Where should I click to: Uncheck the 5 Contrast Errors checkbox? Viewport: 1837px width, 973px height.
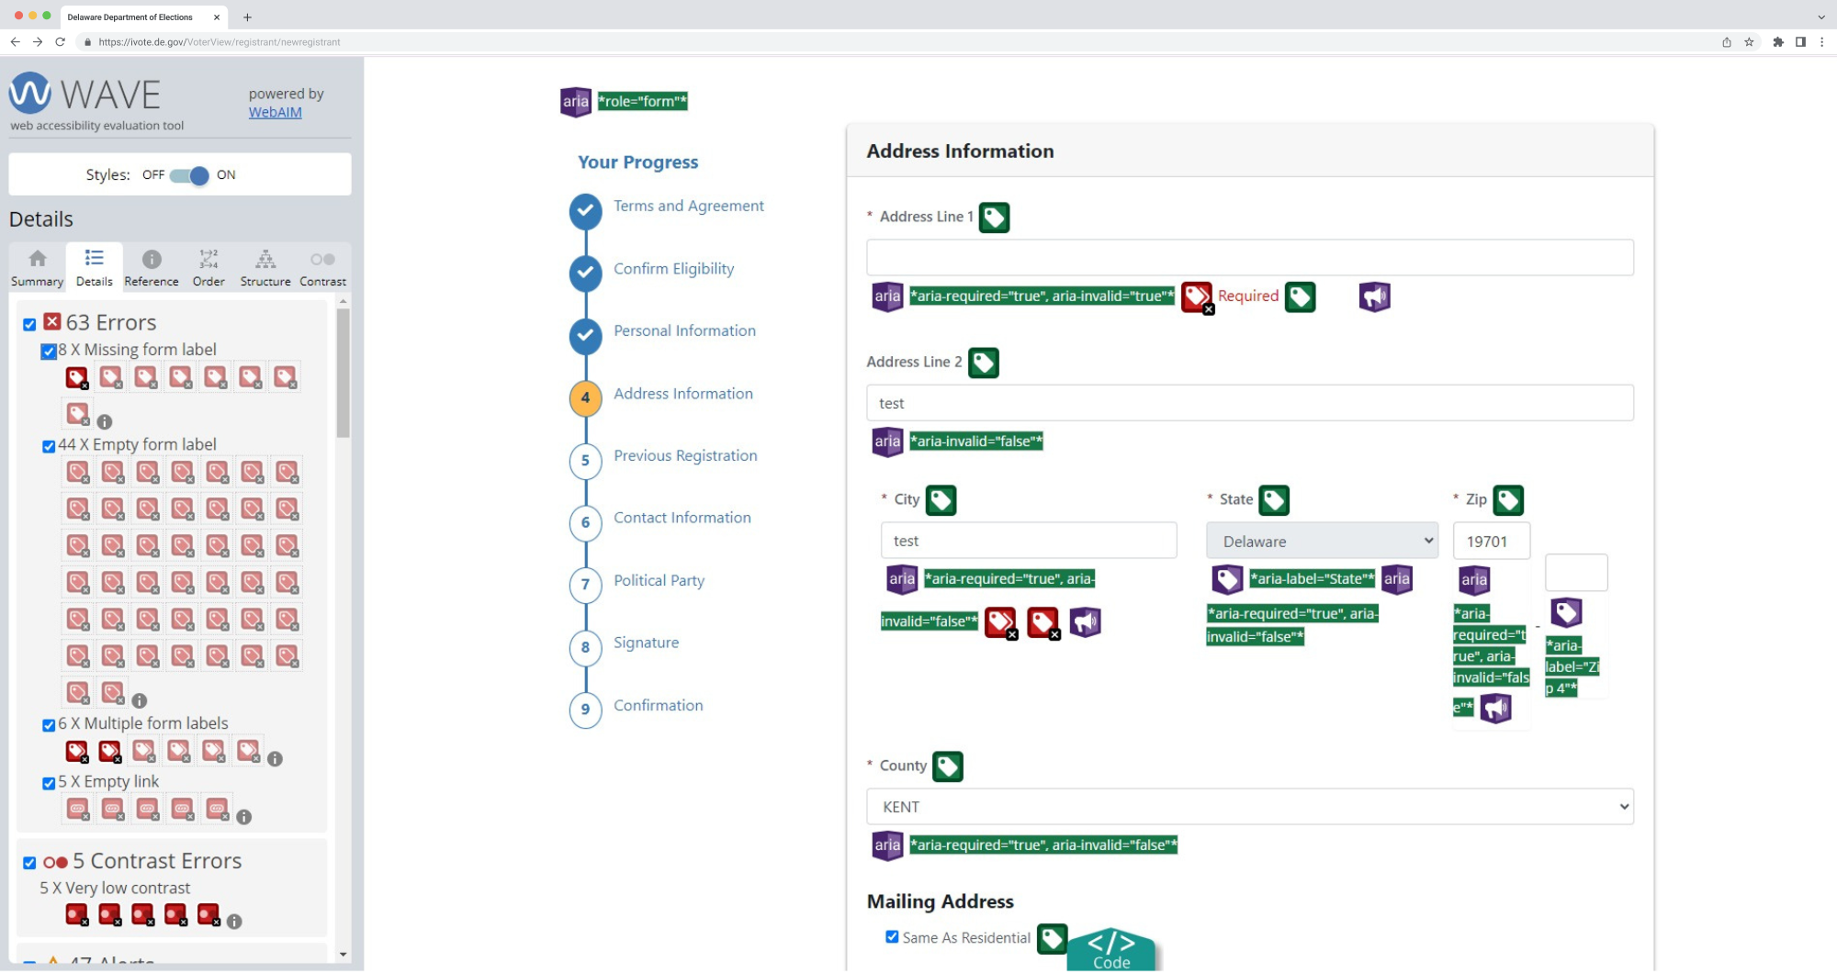(x=29, y=863)
